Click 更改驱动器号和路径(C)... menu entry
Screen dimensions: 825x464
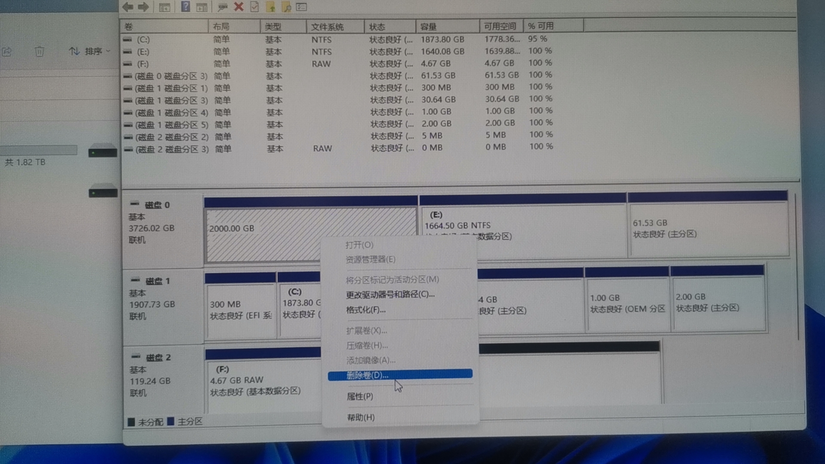(390, 295)
